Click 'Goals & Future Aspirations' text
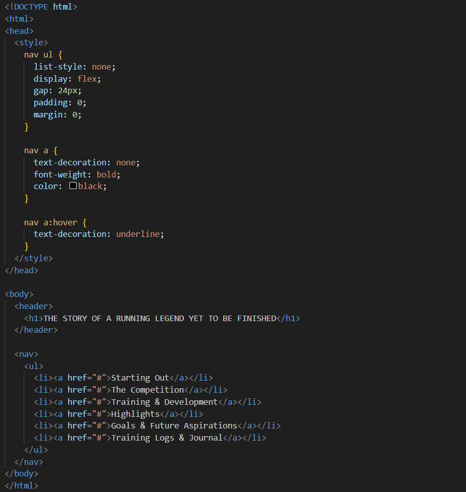 click(x=174, y=426)
